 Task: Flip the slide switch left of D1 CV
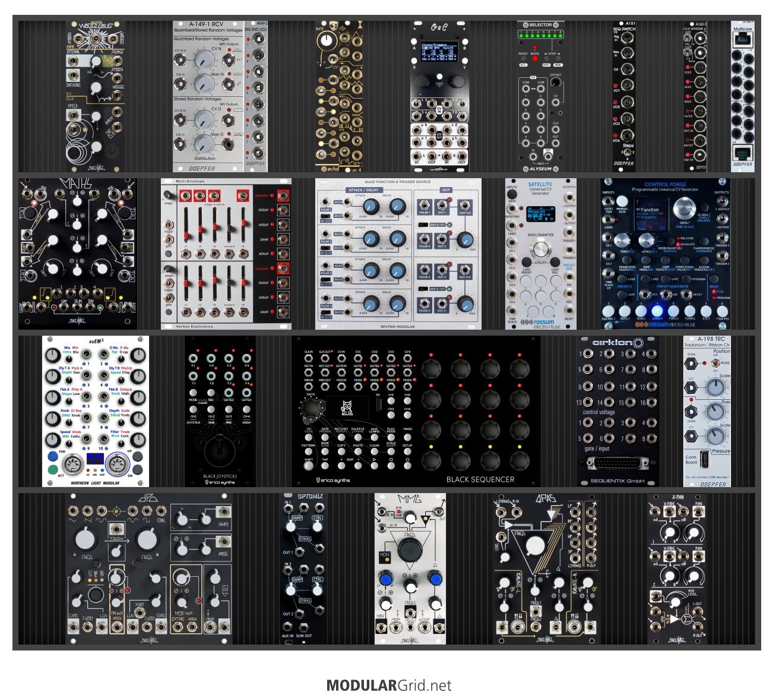[325, 216]
